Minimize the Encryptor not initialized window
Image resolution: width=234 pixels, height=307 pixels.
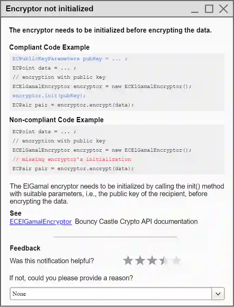(x=195, y=9)
